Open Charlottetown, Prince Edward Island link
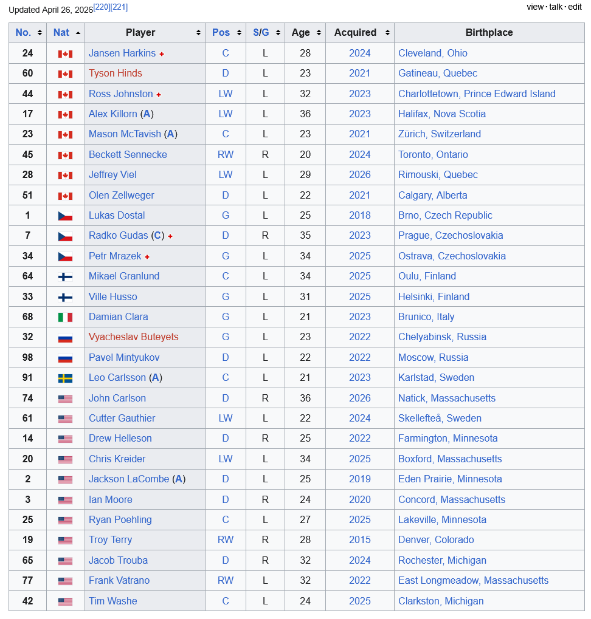 [x=477, y=94]
